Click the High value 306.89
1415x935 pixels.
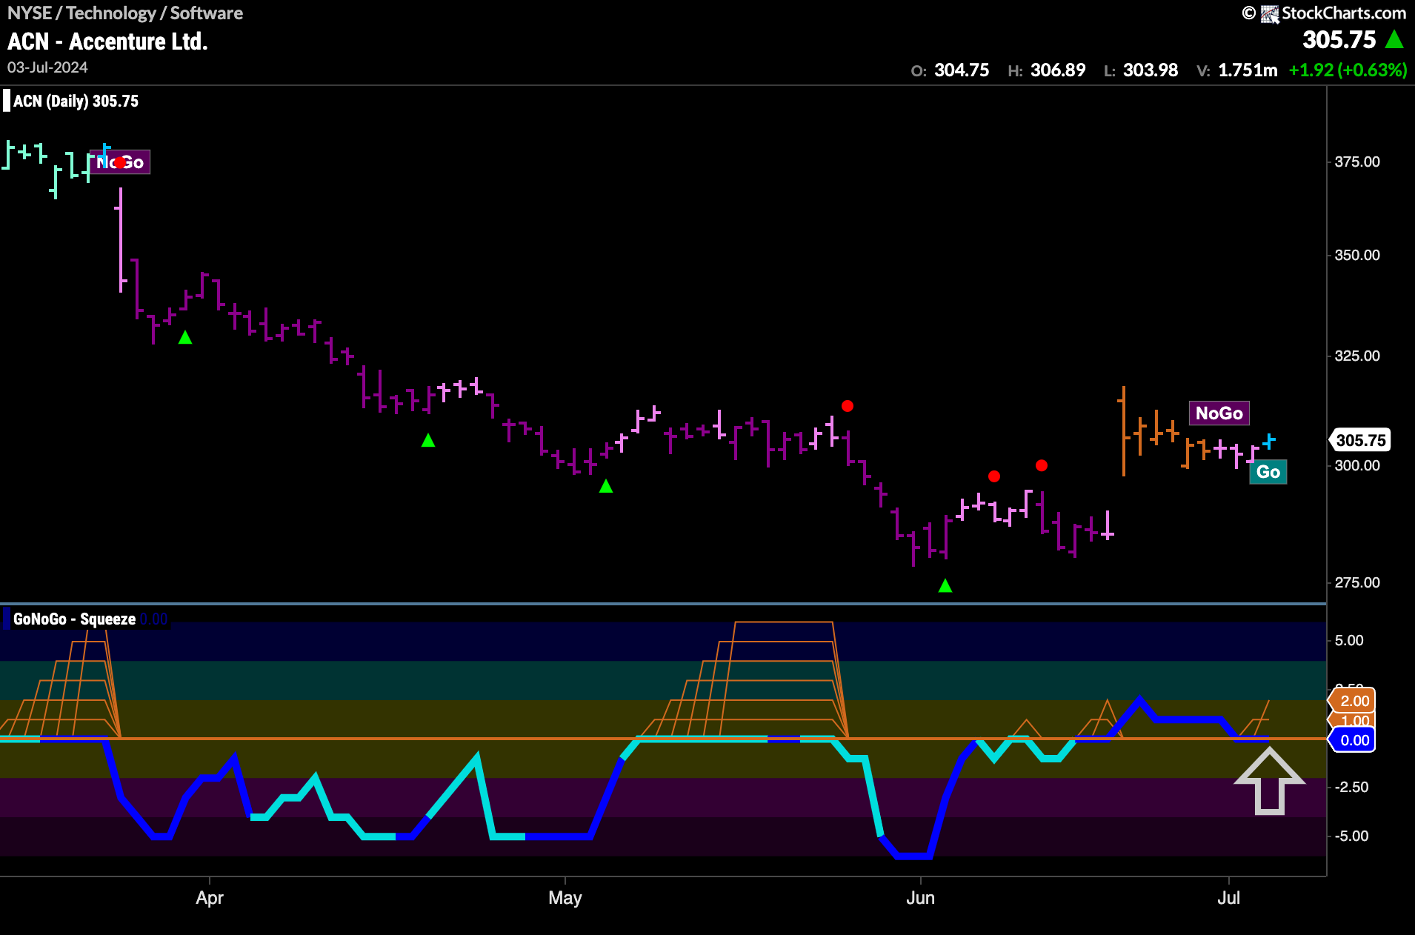click(1058, 70)
